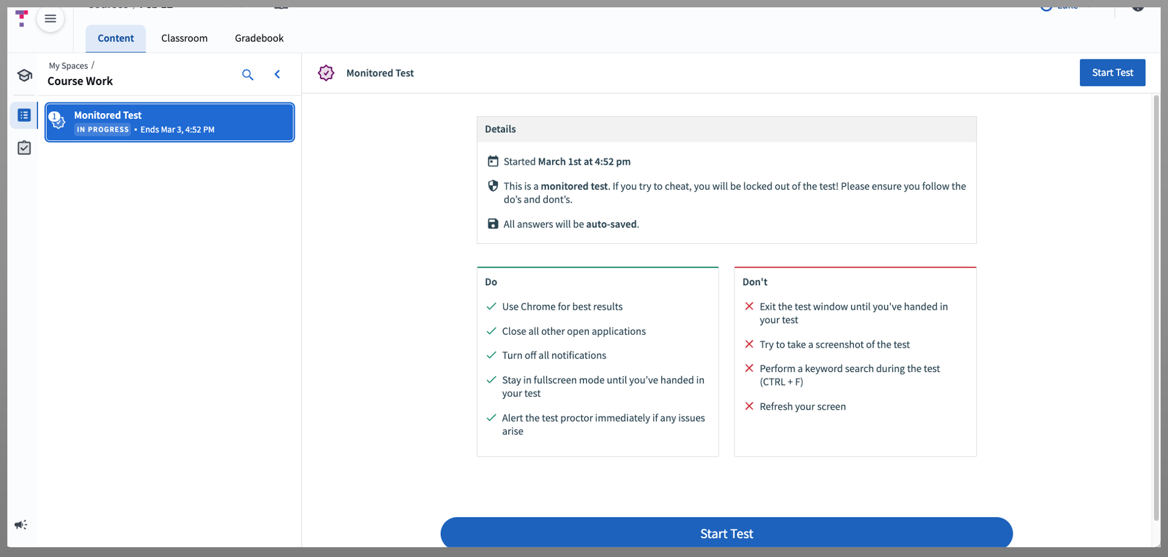Click the auto-saved floppy disk icon
This screenshot has height=557, width=1168.
tap(493, 224)
